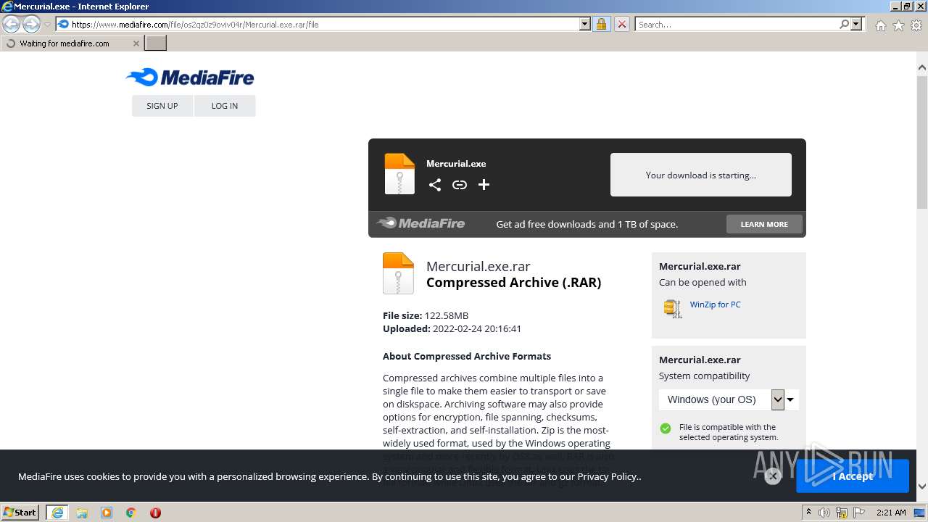The width and height of the screenshot is (928, 522).
Task: Click the plus icon to add file
Action: pyautogui.click(x=484, y=185)
